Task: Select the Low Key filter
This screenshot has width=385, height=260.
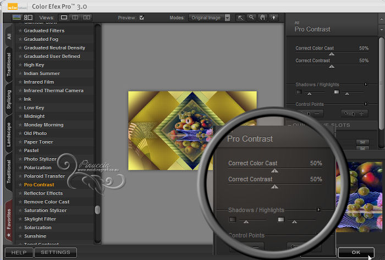Action: [x=34, y=108]
